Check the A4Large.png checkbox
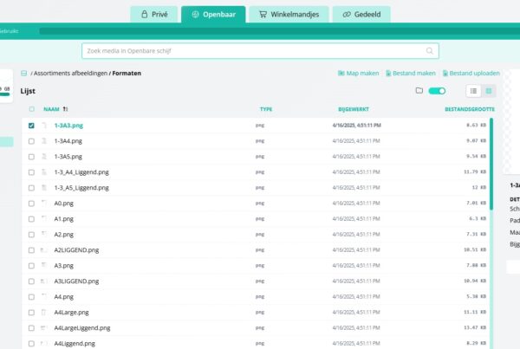This screenshot has height=349, width=520. (x=31, y=313)
